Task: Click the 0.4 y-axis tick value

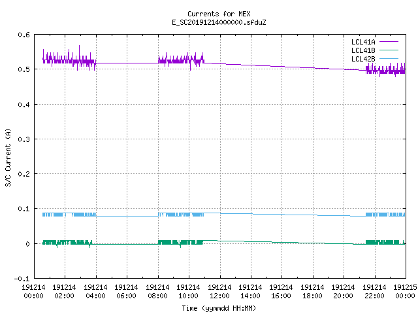Action: [x=24, y=105]
